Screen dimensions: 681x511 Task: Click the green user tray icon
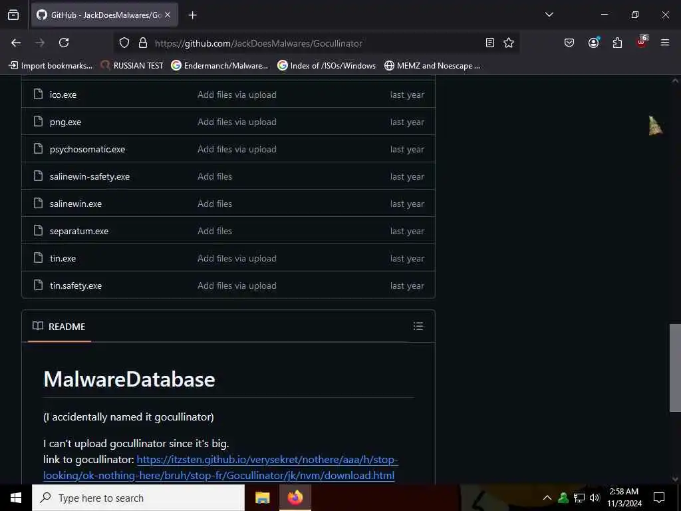[x=563, y=498]
